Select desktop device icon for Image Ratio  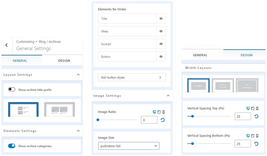click(x=154, y=112)
